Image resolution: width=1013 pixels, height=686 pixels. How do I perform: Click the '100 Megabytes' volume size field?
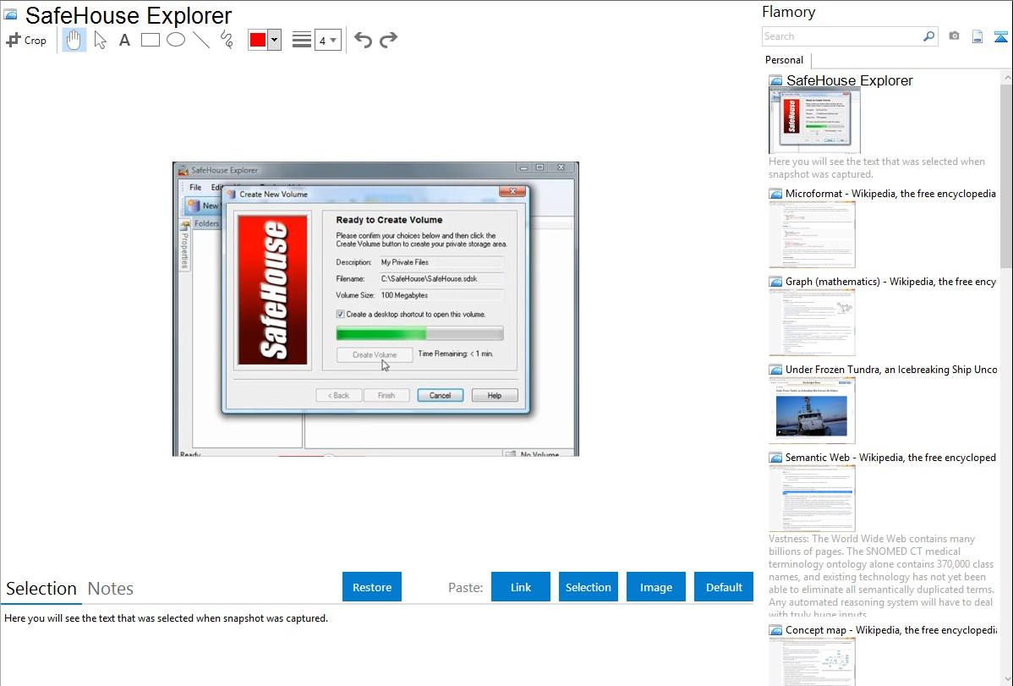click(x=441, y=295)
